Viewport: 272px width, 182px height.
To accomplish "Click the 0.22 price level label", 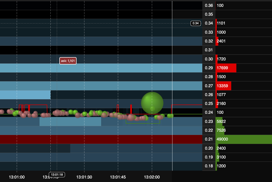I will click(x=209, y=130).
